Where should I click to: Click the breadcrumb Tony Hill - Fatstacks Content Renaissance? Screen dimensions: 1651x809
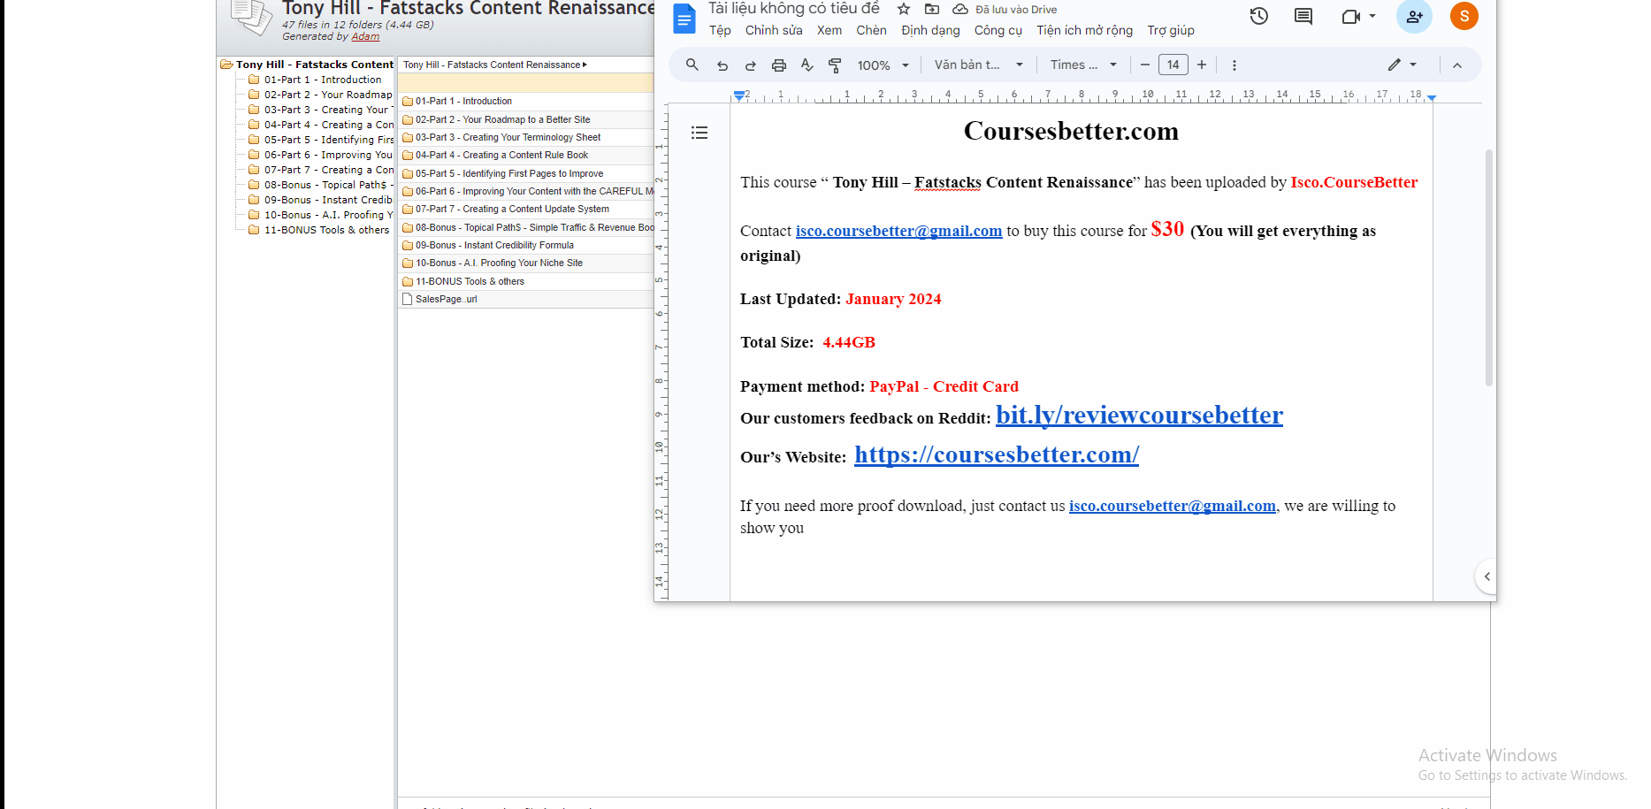click(x=492, y=65)
